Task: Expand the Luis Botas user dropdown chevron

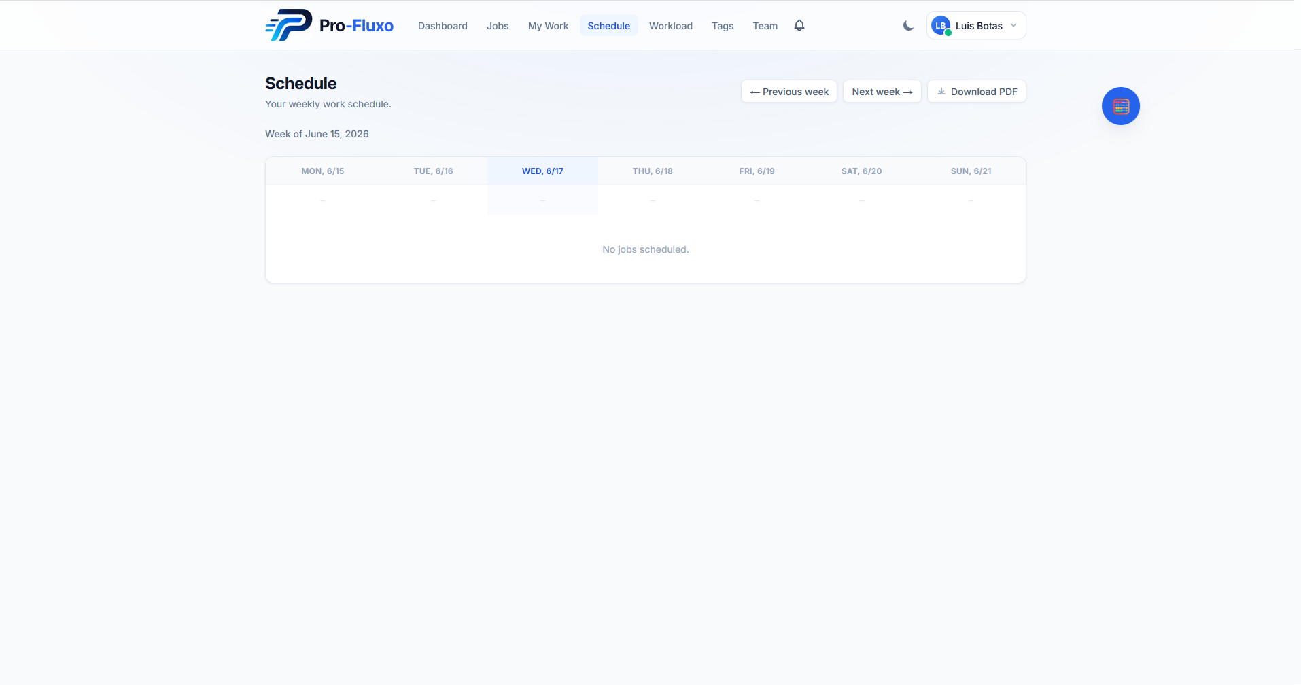Action: [1013, 26]
